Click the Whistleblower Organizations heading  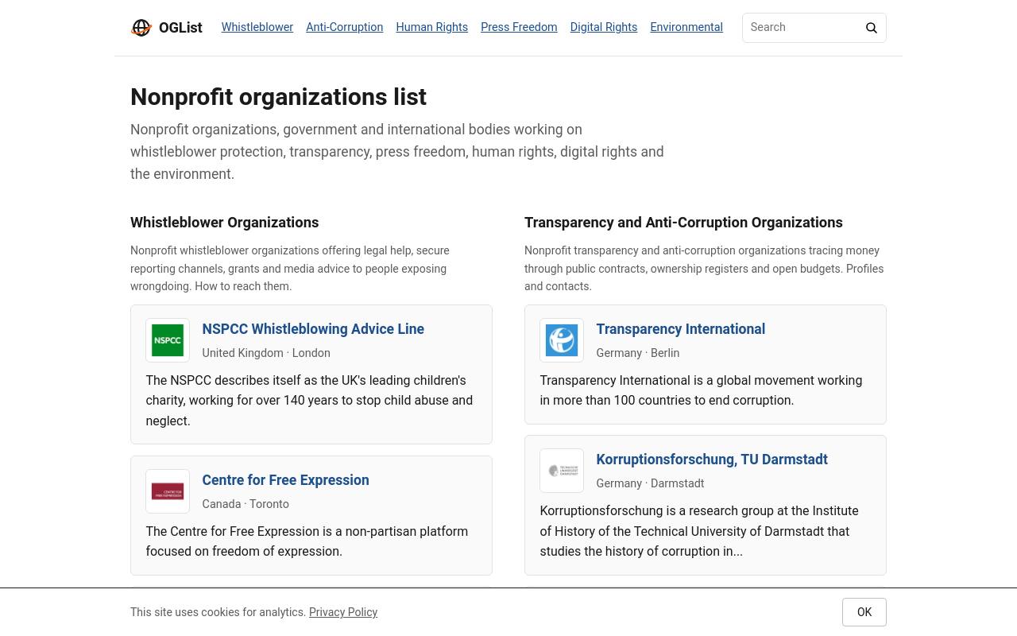224,223
